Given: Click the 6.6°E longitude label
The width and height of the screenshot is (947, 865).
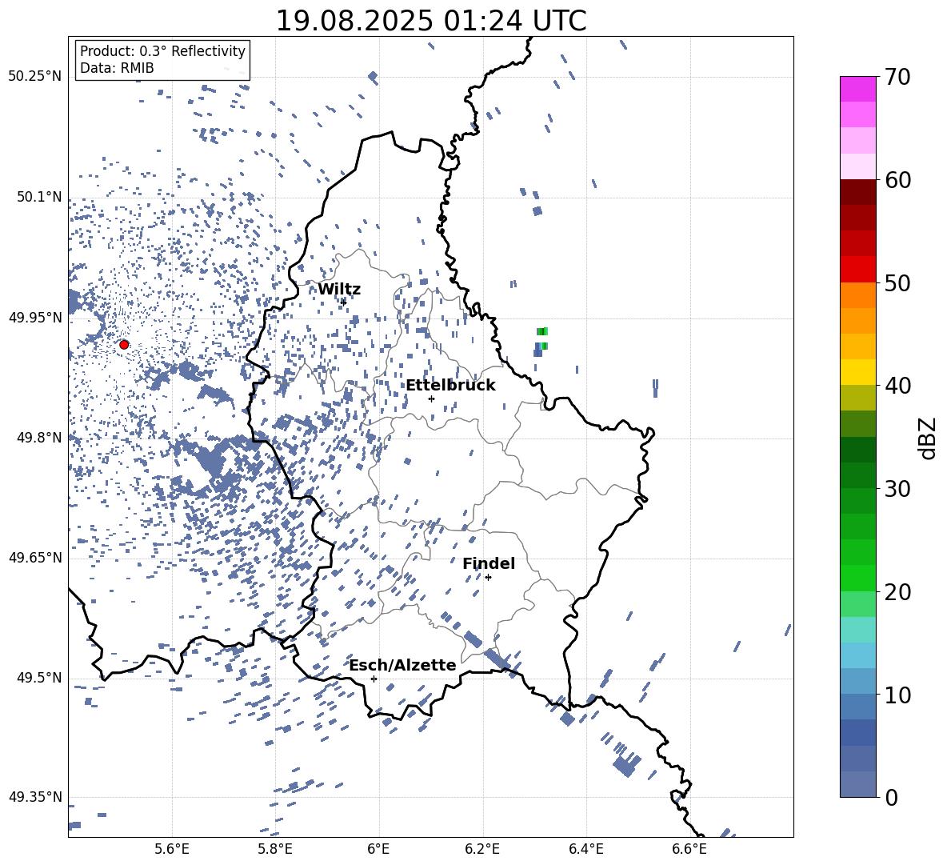Looking at the screenshot, I should [x=689, y=849].
